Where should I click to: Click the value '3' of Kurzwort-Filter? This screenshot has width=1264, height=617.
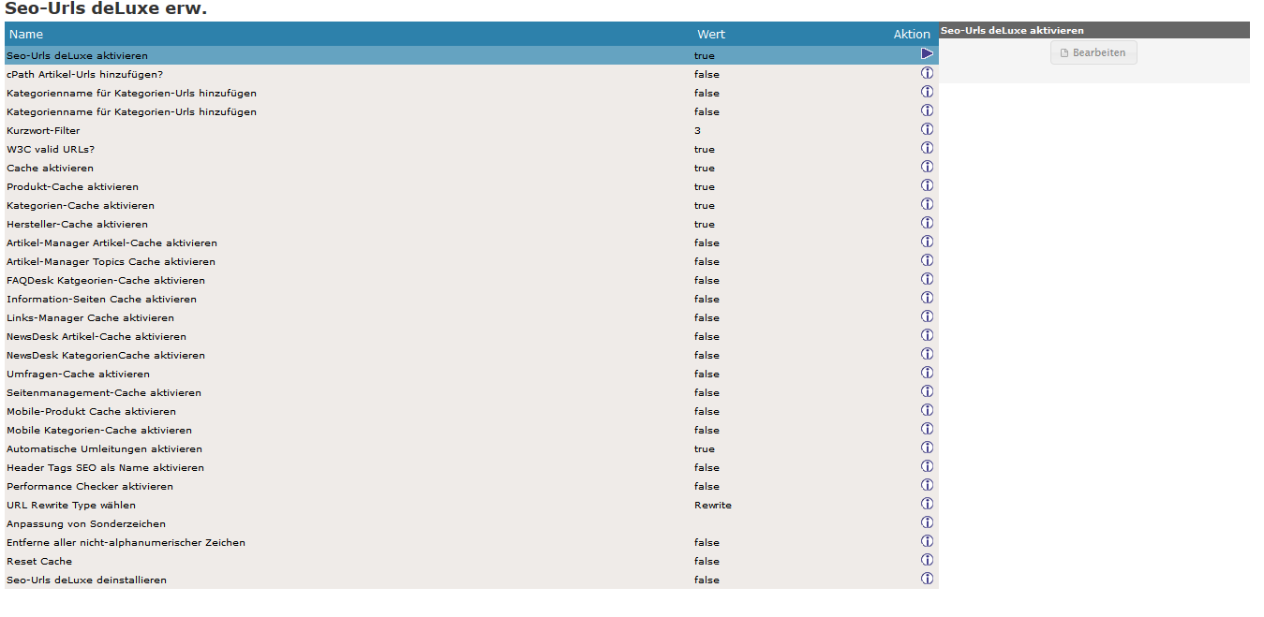(697, 131)
